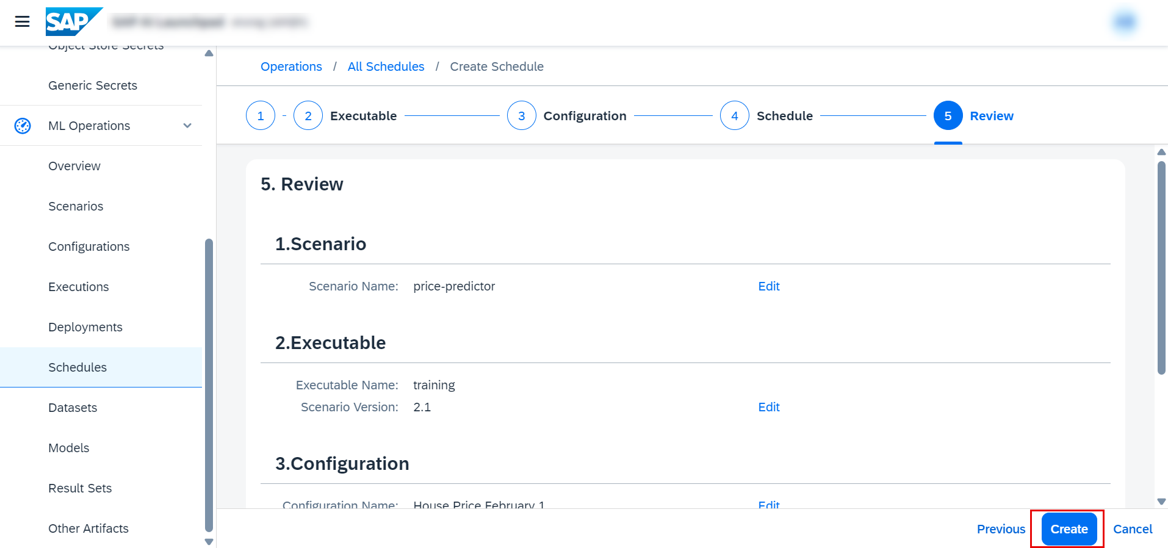Go back with Previous button
The height and width of the screenshot is (548, 1168).
coord(1001,529)
